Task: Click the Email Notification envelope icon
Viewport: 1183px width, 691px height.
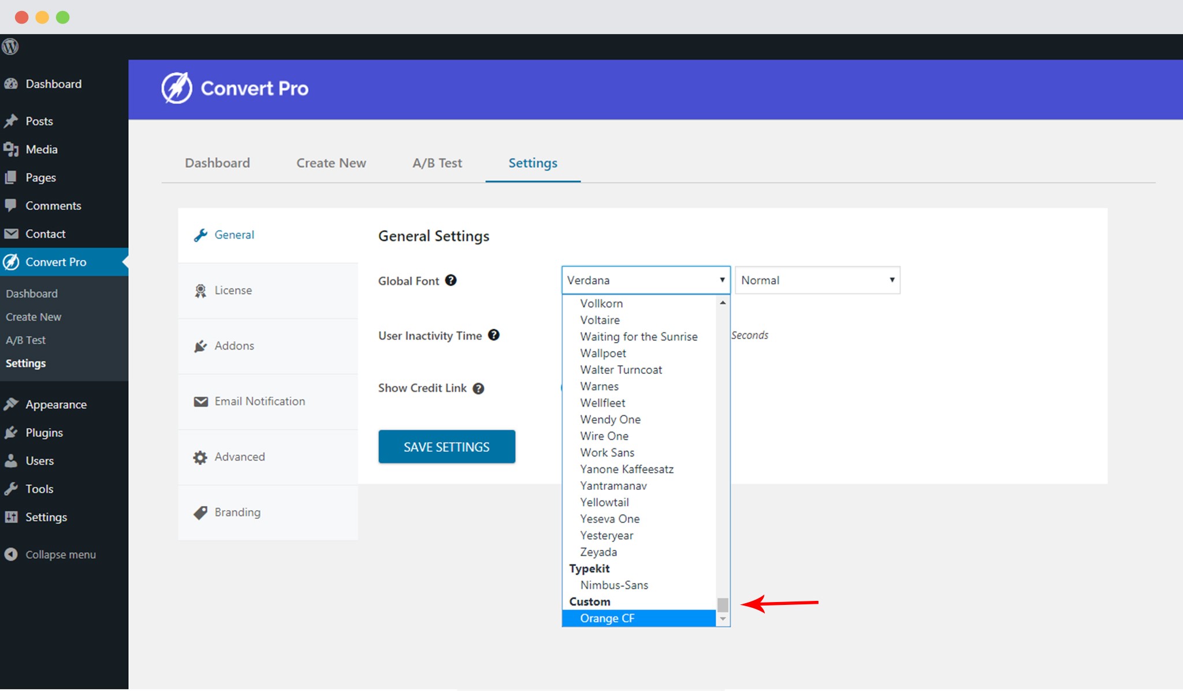Action: pos(200,401)
